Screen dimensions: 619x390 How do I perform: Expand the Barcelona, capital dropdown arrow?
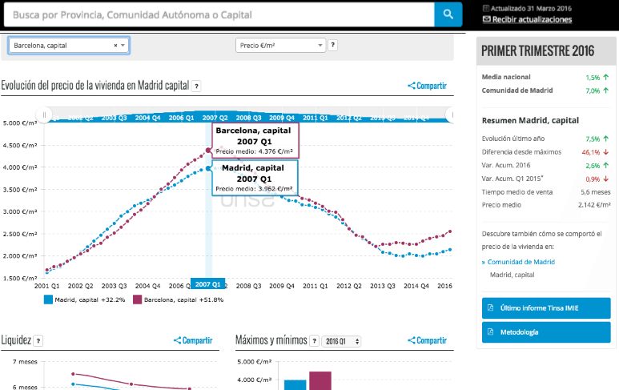[x=123, y=46]
